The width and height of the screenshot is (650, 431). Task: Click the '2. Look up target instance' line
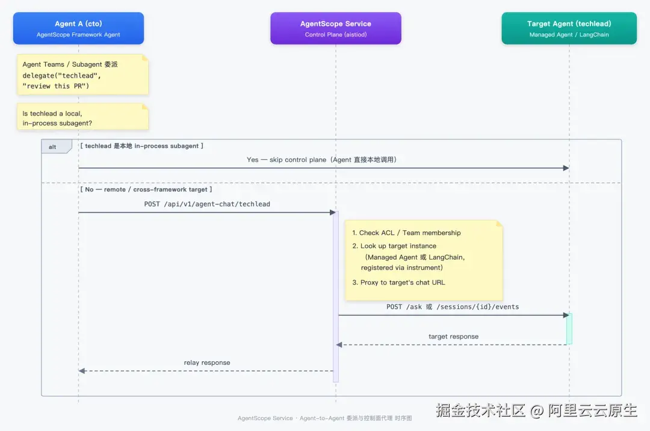394,246
